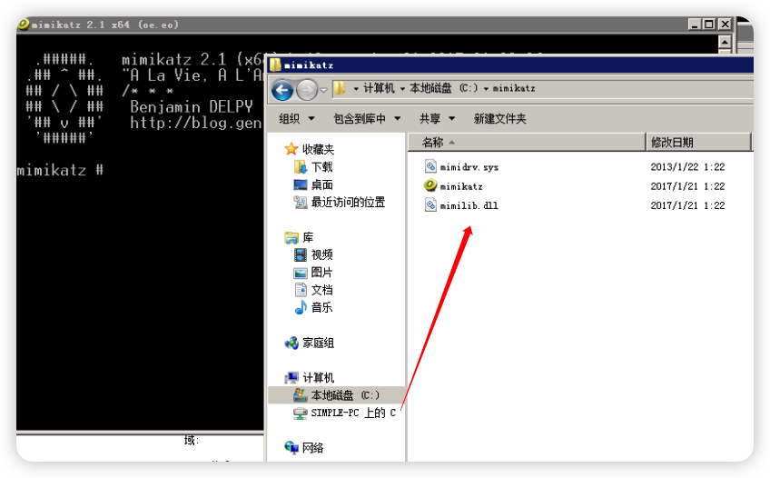Open the recent locations dropdown beside forward arrow
Image resolution: width=770 pixels, height=478 pixels.
(323, 90)
